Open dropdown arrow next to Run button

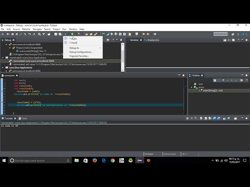[x=75, y=34]
